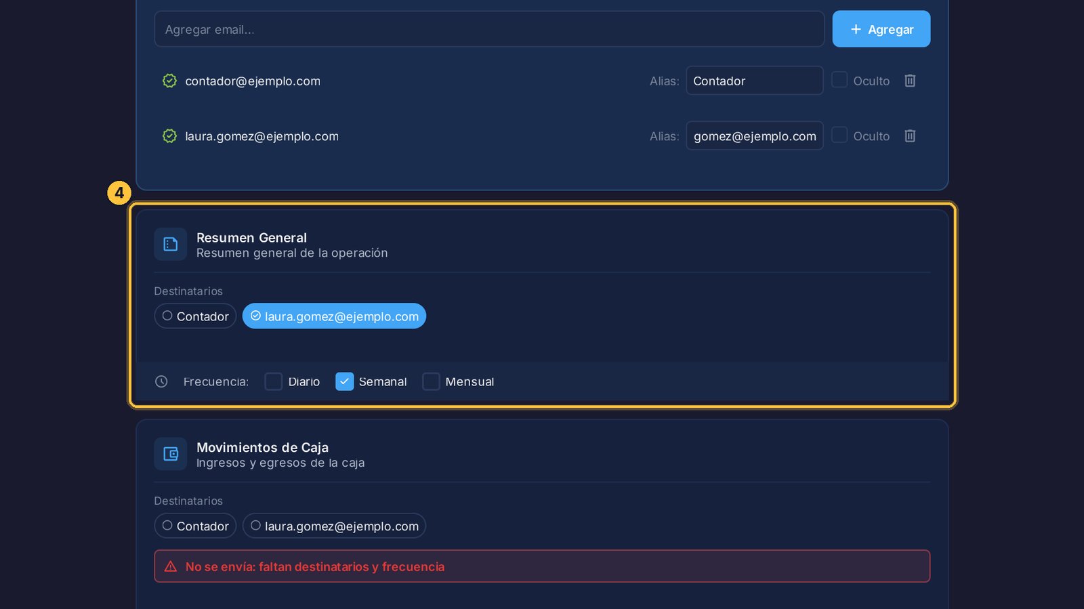Image resolution: width=1084 pixels, height=609 pixels.
Task: Click the Agregar button
Action: 881,29
